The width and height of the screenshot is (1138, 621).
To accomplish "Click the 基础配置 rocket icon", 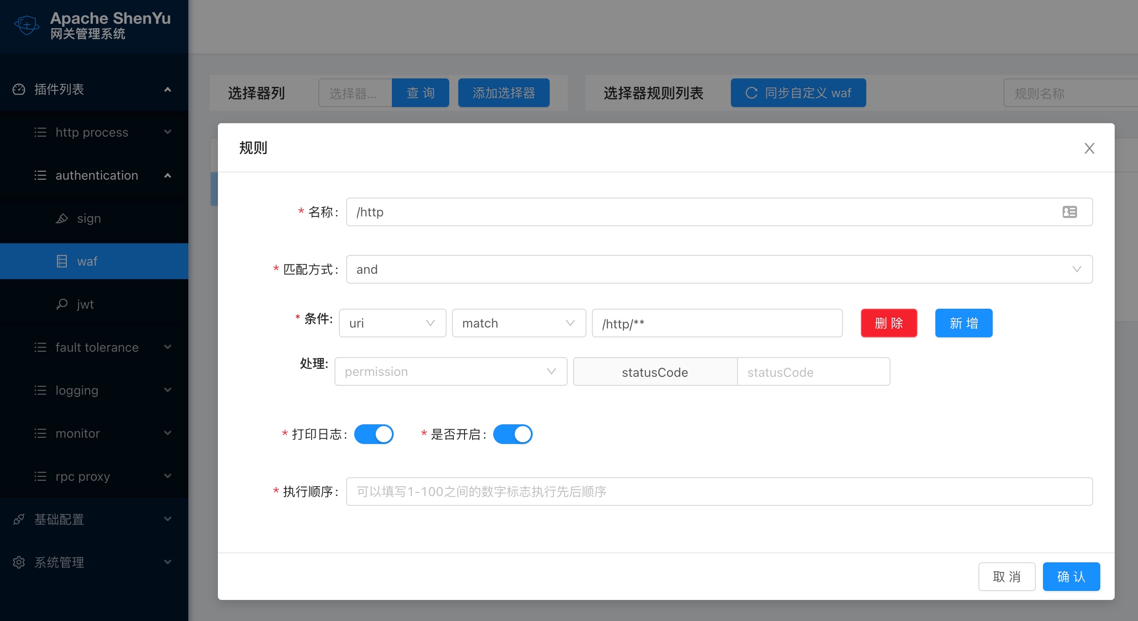I will pyautogui.click(x=19, y=519).
